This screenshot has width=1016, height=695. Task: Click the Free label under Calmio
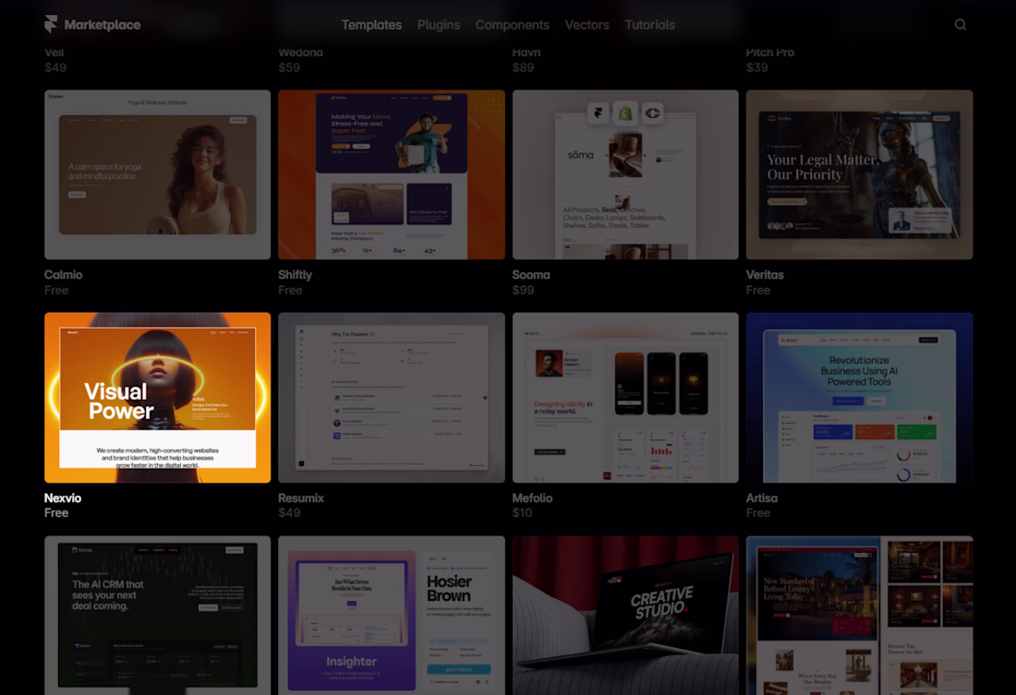[56, 290]
